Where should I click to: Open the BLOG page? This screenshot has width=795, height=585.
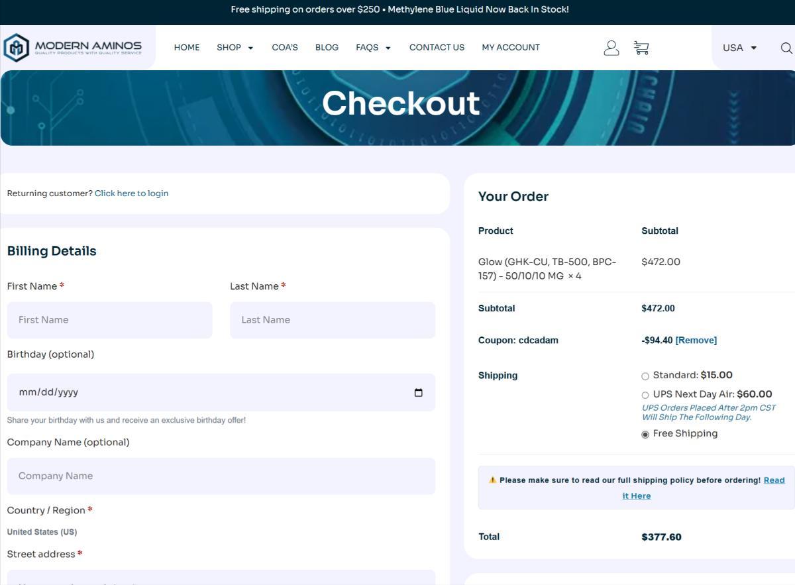click(327, 48)
